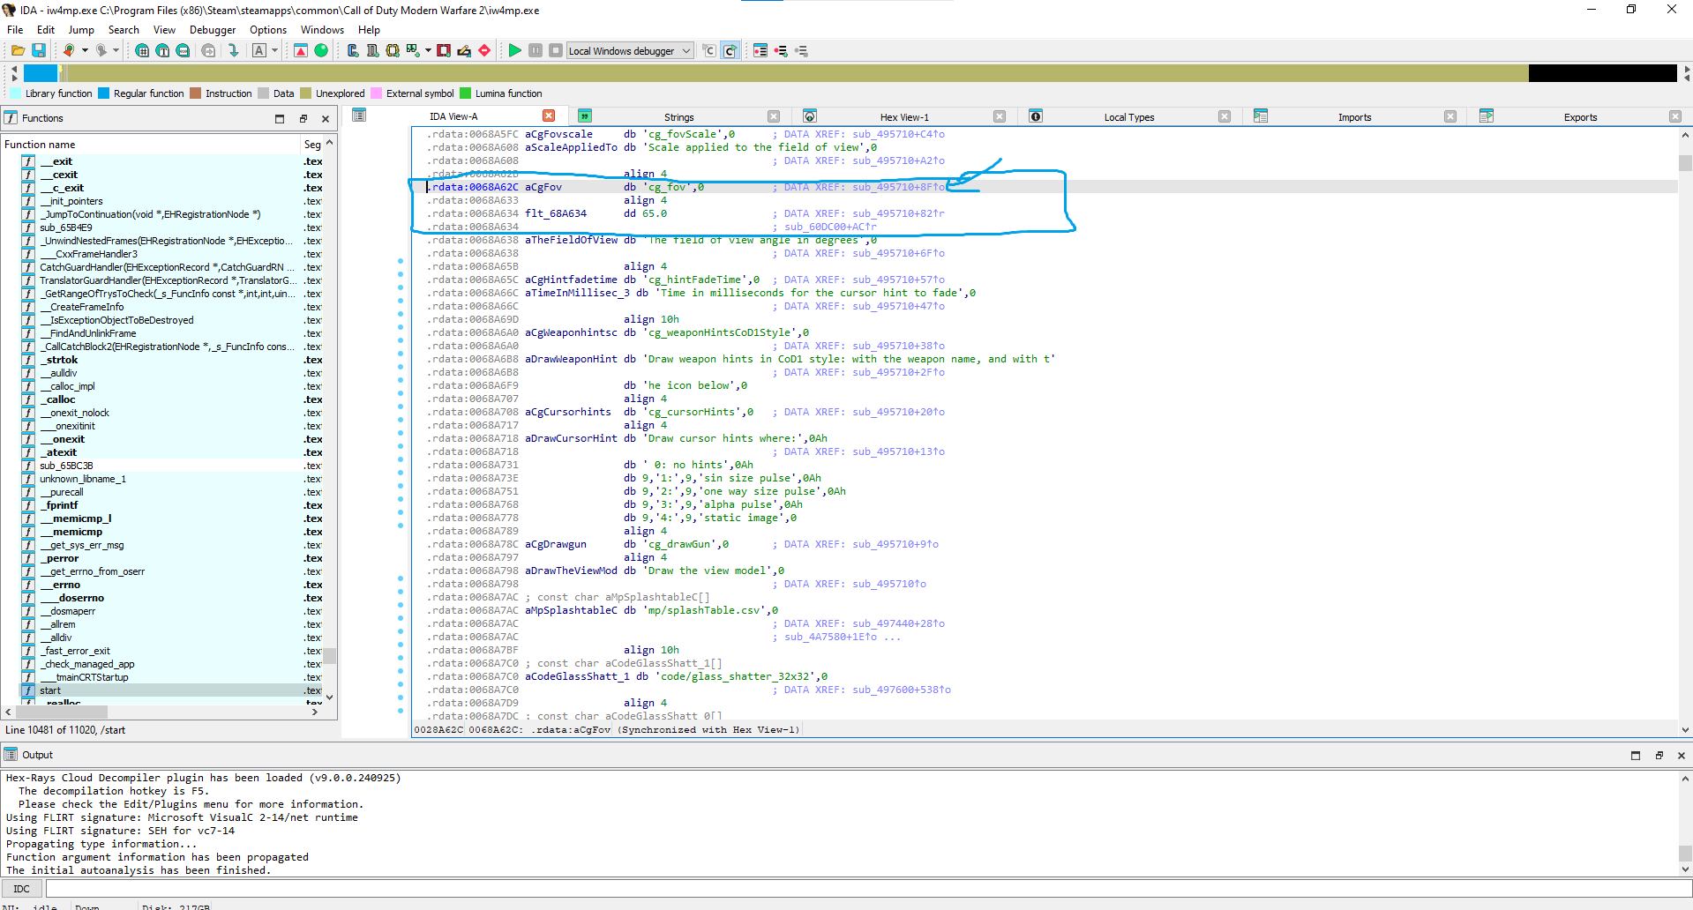Open the Options menu
This screenshot has height=910, width=1693.
pos(268,30)
